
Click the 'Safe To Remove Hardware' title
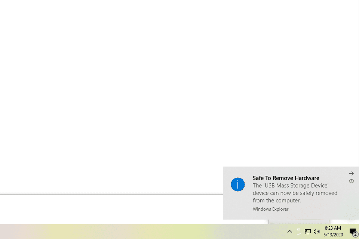point(286,178)
